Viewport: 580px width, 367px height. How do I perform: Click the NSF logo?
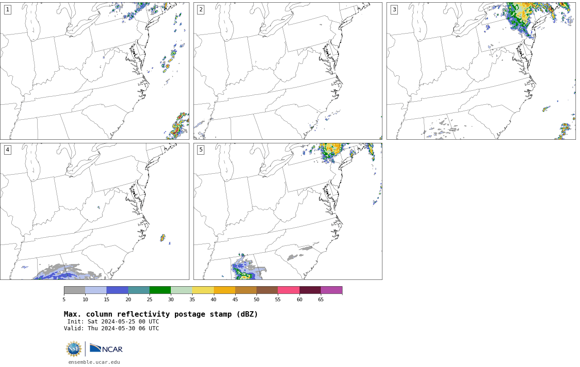[74, 349]
